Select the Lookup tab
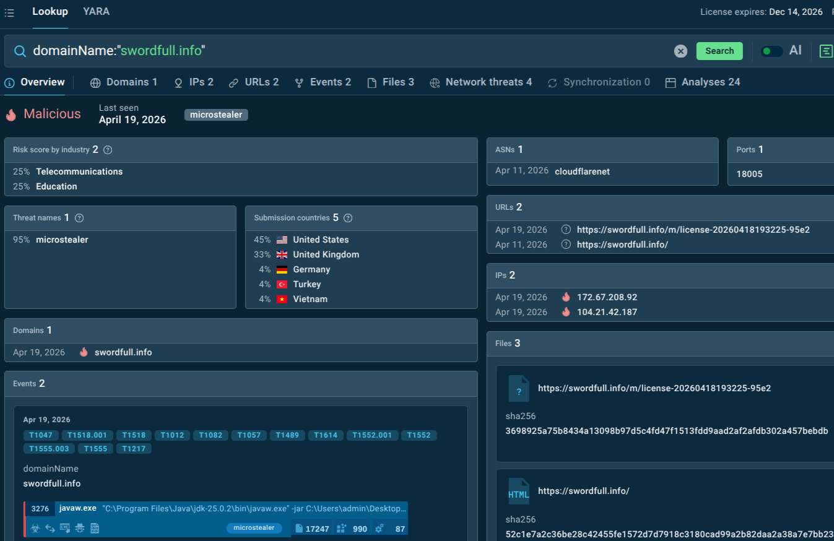This screenshot has width=834, height=541. [50, 12]
